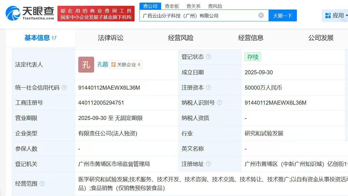Switch to the 法律诉讼 tab
Viewport: 348px width, 196px height.
point(111,38)
